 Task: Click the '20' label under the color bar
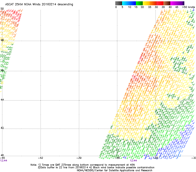pos(142,7)
